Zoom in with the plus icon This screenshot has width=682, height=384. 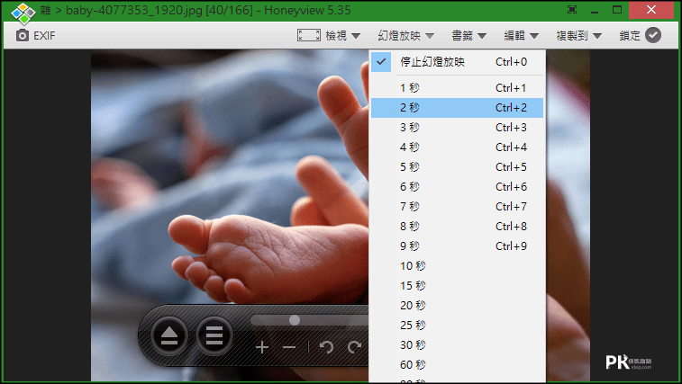[x=262, y=347]
